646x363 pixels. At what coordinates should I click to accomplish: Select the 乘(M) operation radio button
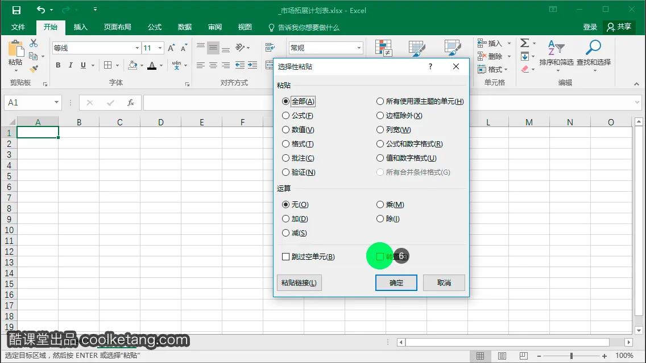[x=390, y=204]
